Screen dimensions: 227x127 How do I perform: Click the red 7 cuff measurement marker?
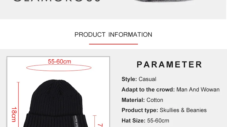point(100,125)
